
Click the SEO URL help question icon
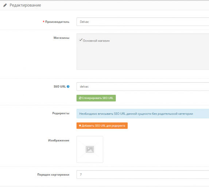coord(68,87)
